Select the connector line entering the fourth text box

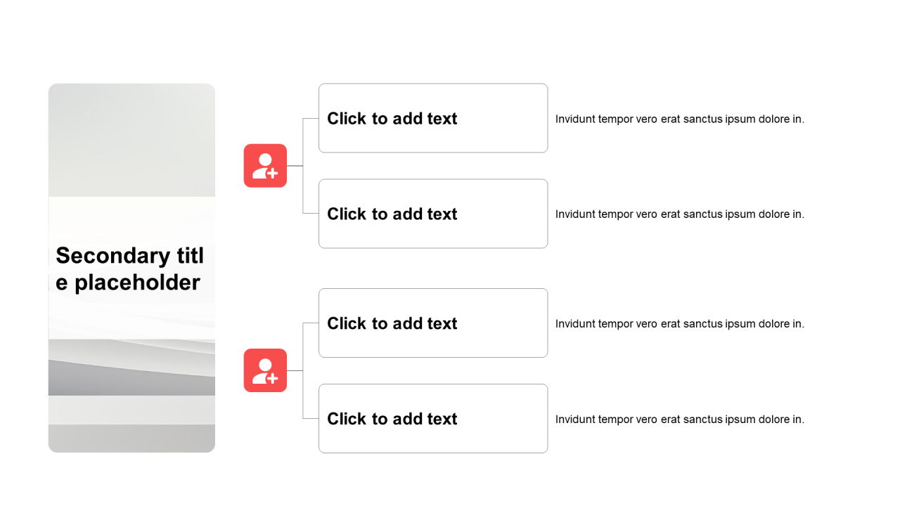coord(311,418)
